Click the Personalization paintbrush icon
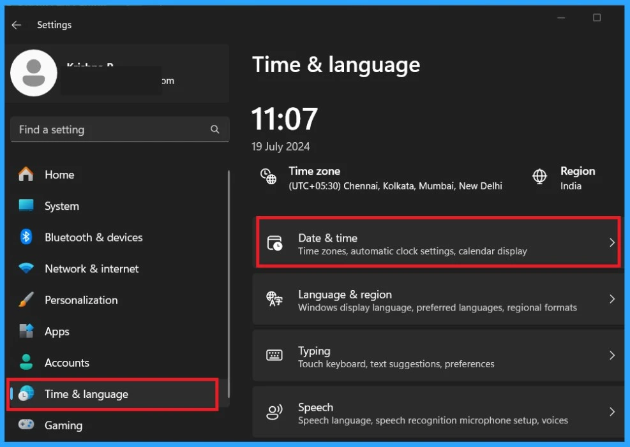 (x=26, y=300)
